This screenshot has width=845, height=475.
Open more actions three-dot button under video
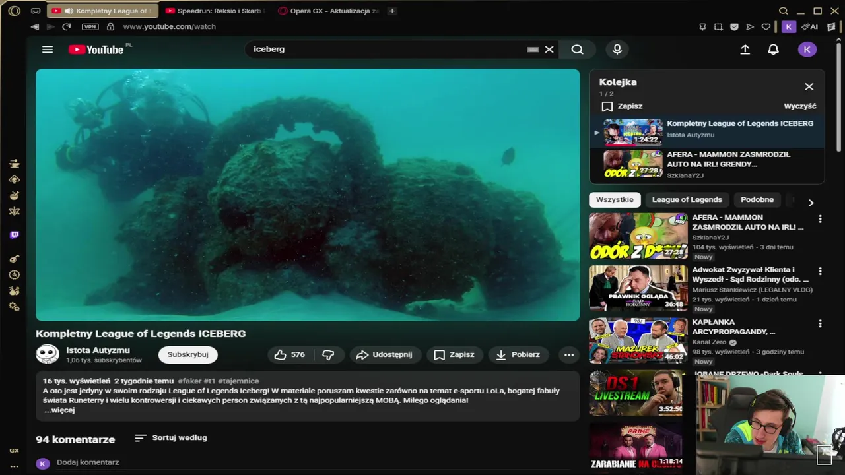569,355
